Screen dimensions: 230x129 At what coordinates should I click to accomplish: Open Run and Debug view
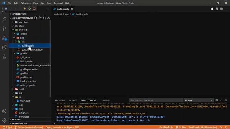coord(4,38)
